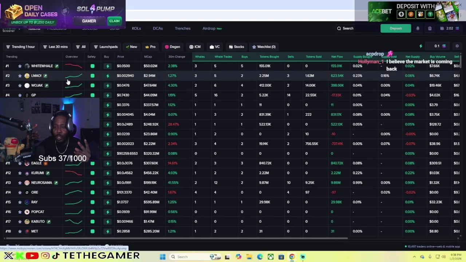This screenshot has width=466, height=262.
Task: Open the Instagram icon in stream overlay
Action: click(45, 256)
